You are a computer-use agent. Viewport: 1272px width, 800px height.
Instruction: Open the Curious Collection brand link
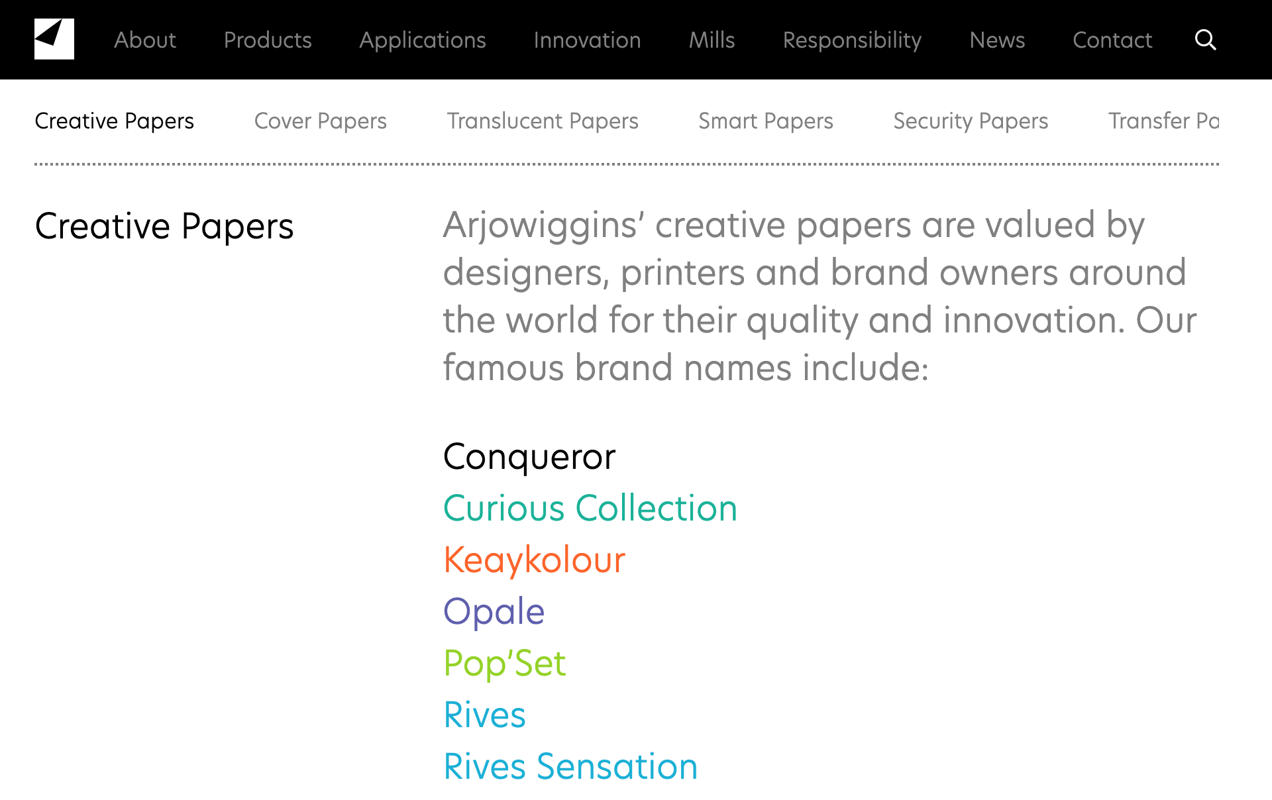(590, 509)
